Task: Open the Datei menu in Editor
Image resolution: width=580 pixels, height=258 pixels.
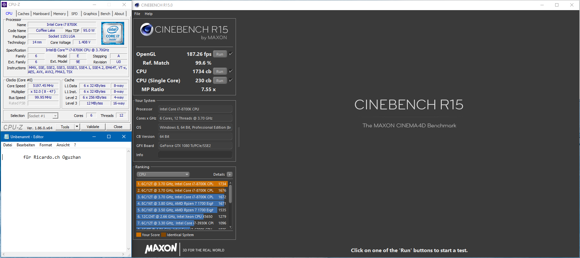Action: click(8, 145)
